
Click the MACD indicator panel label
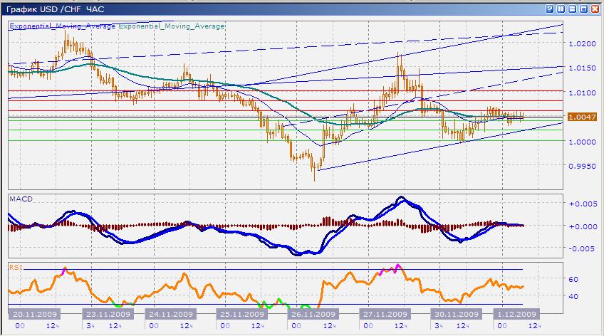21,199
